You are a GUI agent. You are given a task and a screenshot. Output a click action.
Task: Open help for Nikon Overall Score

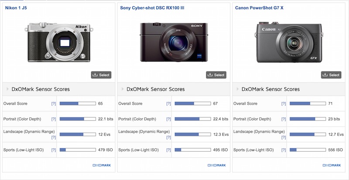pos(53,104)
